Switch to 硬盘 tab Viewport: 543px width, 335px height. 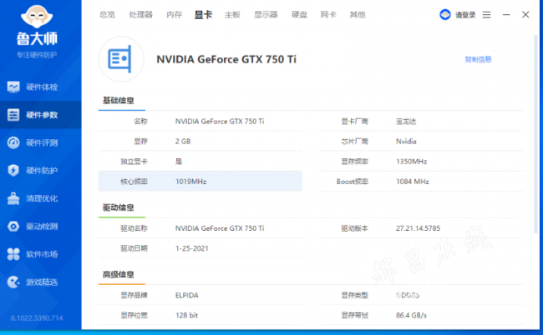(299, 14)
